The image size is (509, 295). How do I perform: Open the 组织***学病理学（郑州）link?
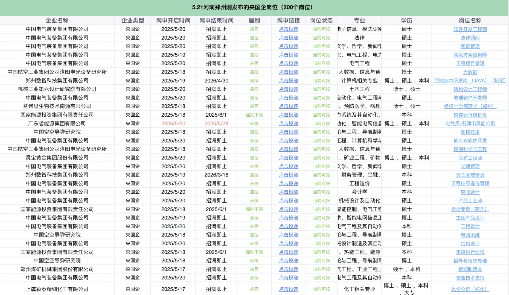point(470,106)
